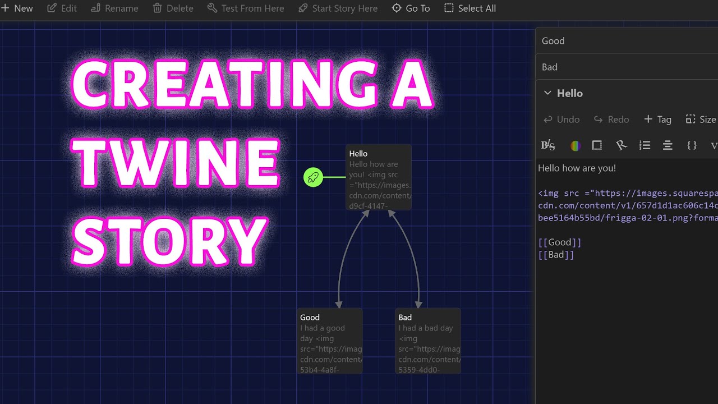
Task: Expand the collapsed Good passage dialog
Action: [x=627, y=41]
